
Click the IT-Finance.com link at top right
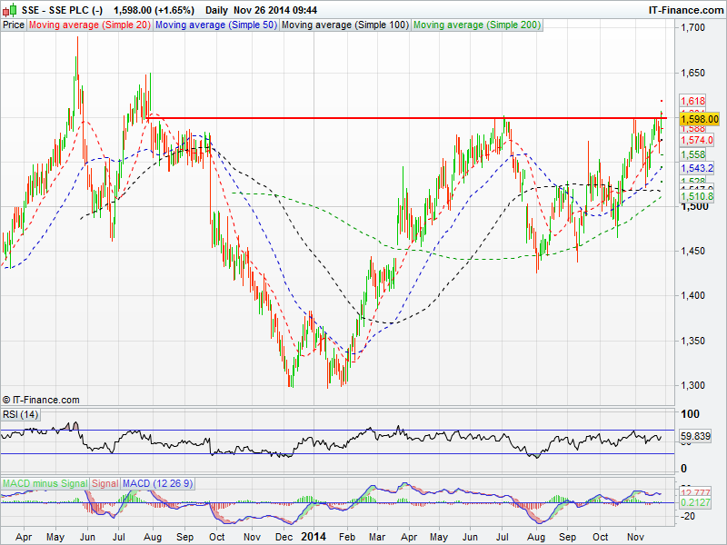tap(684, 10)
